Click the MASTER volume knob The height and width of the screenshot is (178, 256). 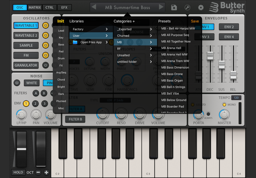tap(224, 114)
